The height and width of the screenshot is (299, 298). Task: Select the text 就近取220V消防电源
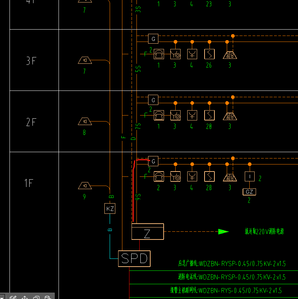tap(264, 231)
